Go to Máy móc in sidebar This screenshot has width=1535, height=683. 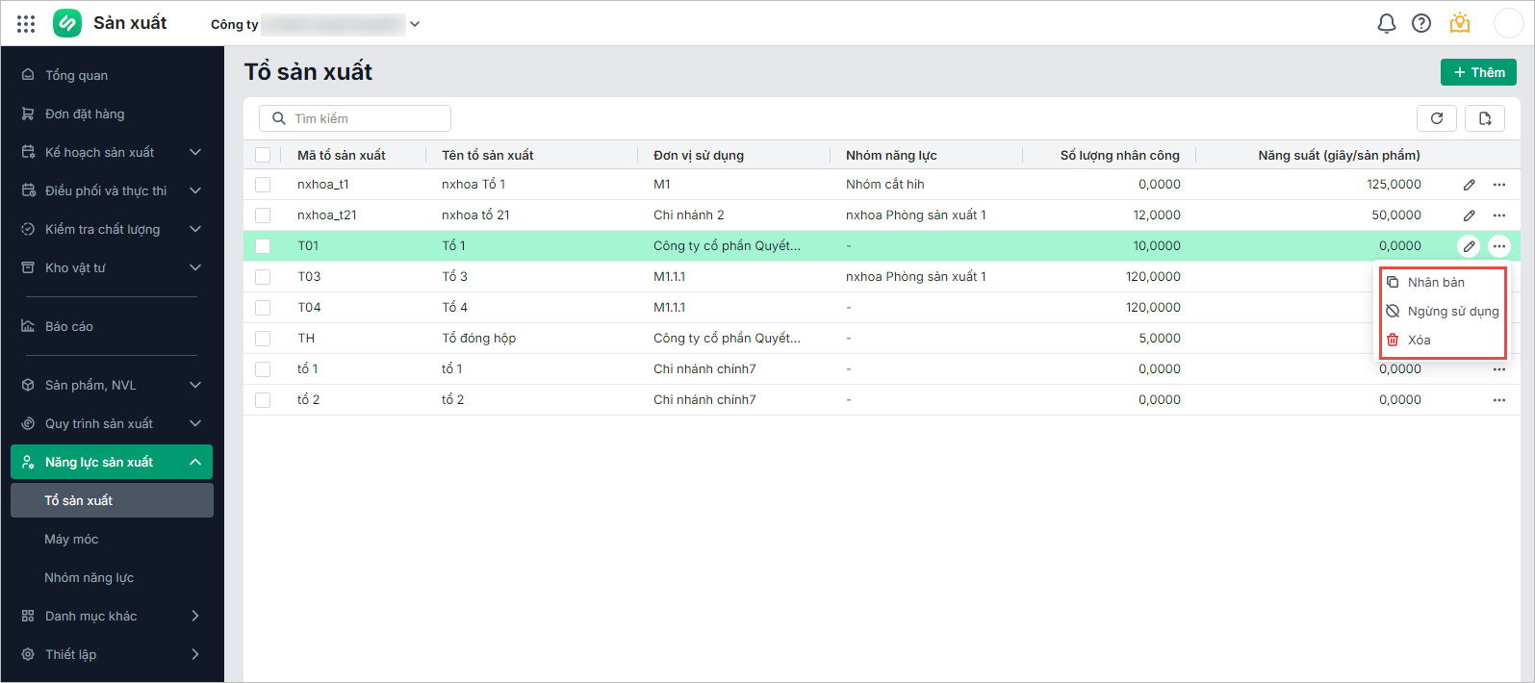(71, 539)
